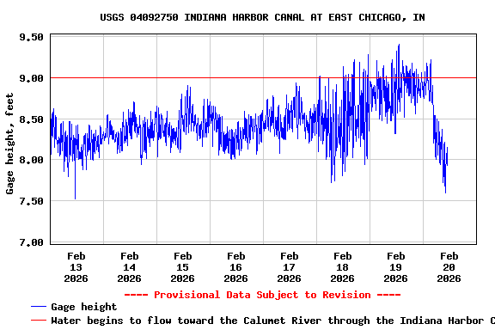This screenshot has width=495, height=330.
Task: Click the Feb 13 2026 date label
Action: pos(76,267)
